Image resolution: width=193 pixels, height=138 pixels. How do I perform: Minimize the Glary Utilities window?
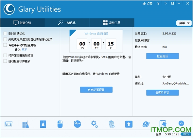click(x=179, y=4)
